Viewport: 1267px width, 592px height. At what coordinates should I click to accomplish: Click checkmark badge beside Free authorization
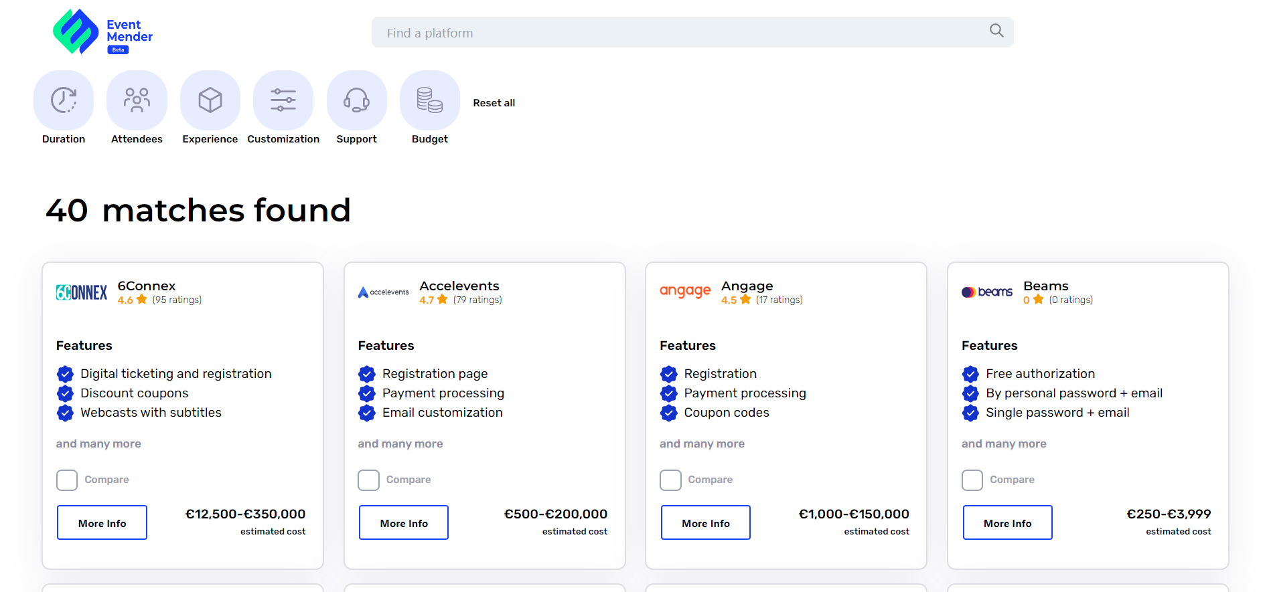click(x=970, y=374)
